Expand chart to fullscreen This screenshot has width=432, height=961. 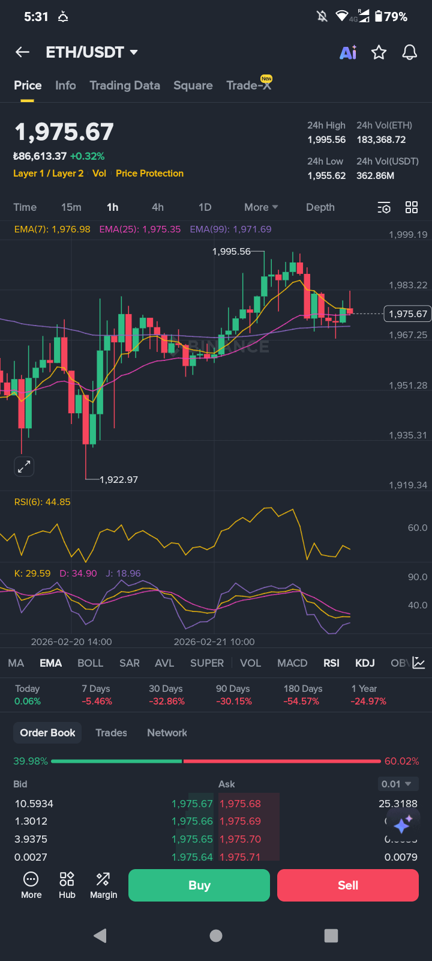tap(24, 466)
